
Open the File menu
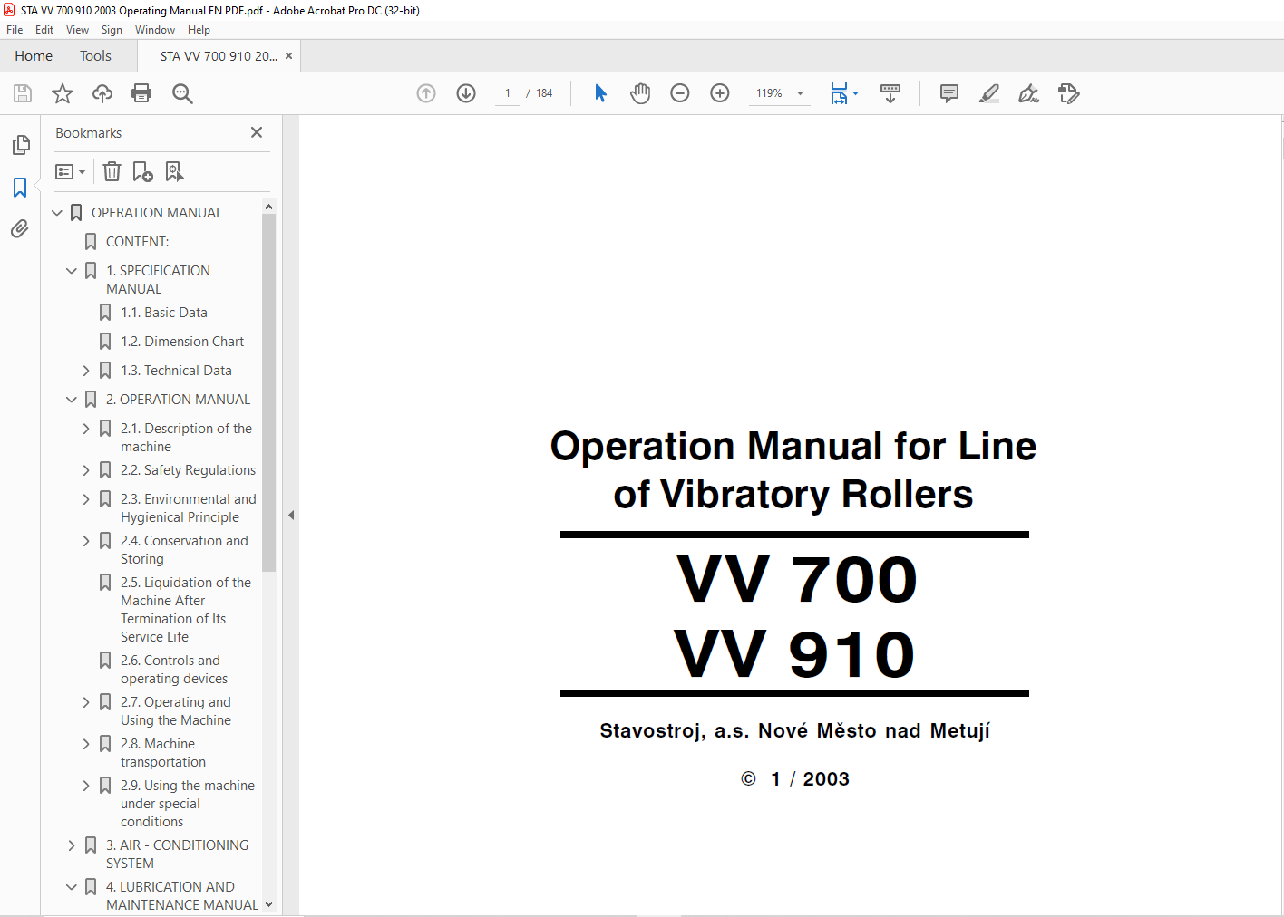15,30
